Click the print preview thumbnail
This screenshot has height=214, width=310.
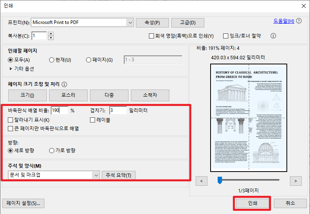(249, 118)
